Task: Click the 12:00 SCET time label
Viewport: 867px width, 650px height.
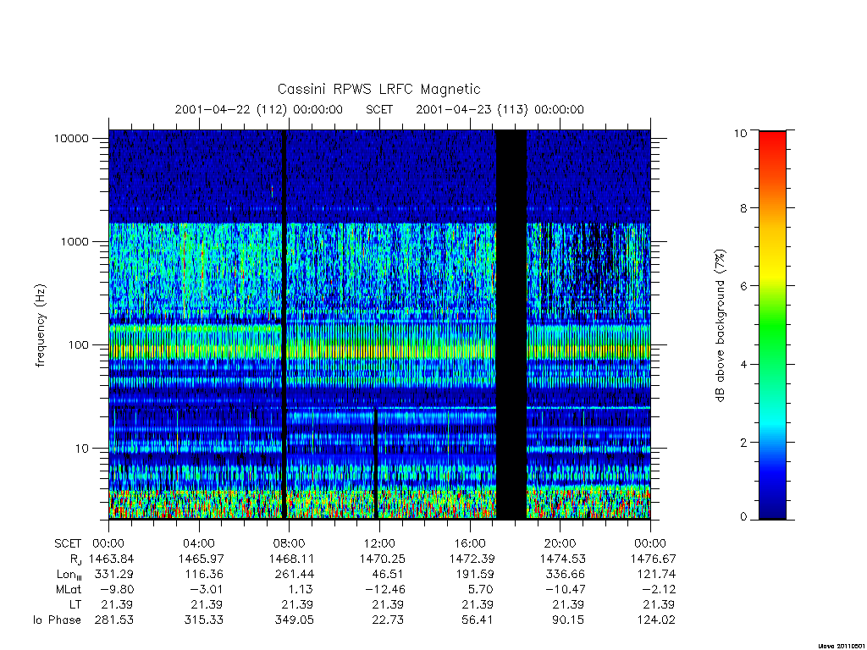Action: point(379,543)
